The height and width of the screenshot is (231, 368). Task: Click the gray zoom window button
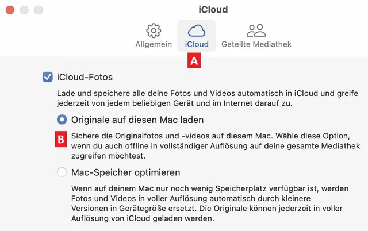pos(39,10)
